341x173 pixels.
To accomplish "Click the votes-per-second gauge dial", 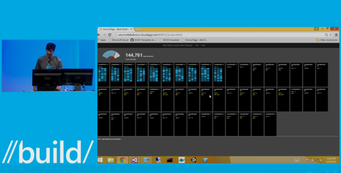I will 111,56.
